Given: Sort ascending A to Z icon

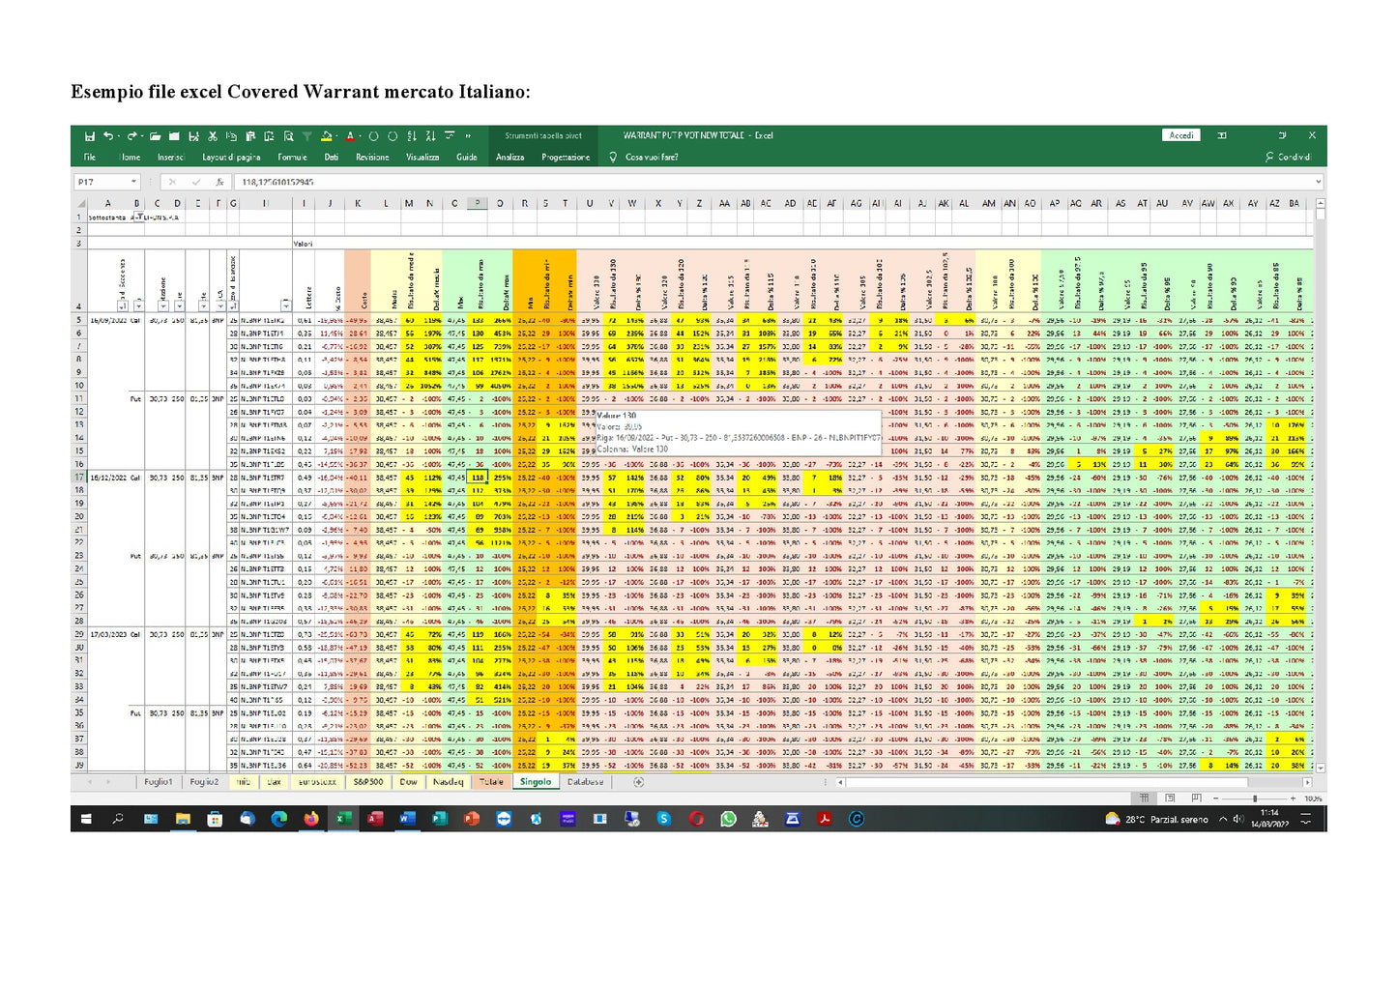Looking at the screenshot, I should [x=413, y=136].
